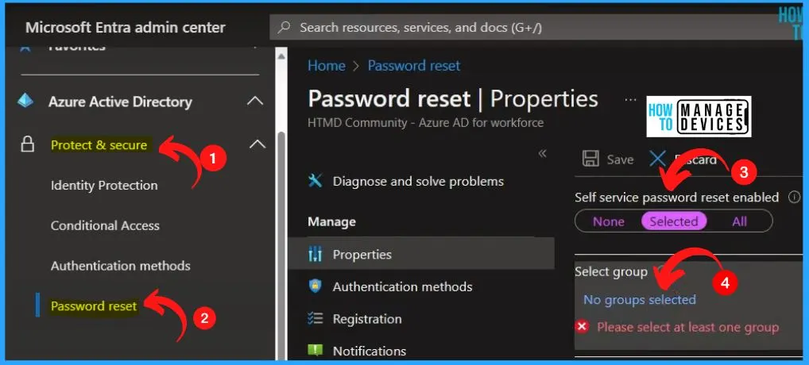
Task: Open Identity Protection in sidebar
Action: pos(104,186)
